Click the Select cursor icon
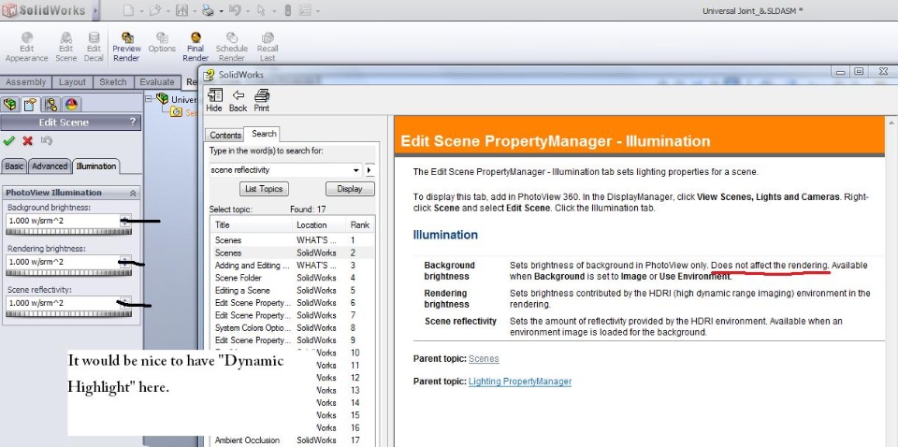This screenshot has height=447, width=898. (x=261, y=10)
